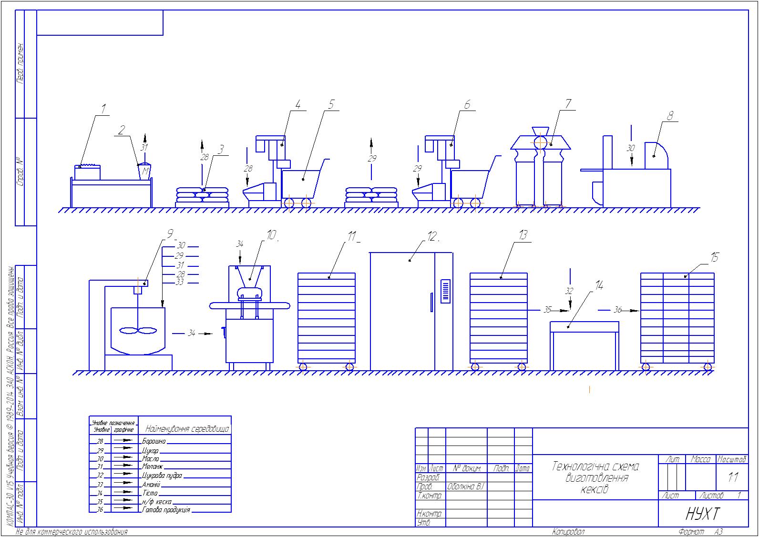Click the 'Умовне позначення' legend heading
759x537 pixels.
click(114, 423)
